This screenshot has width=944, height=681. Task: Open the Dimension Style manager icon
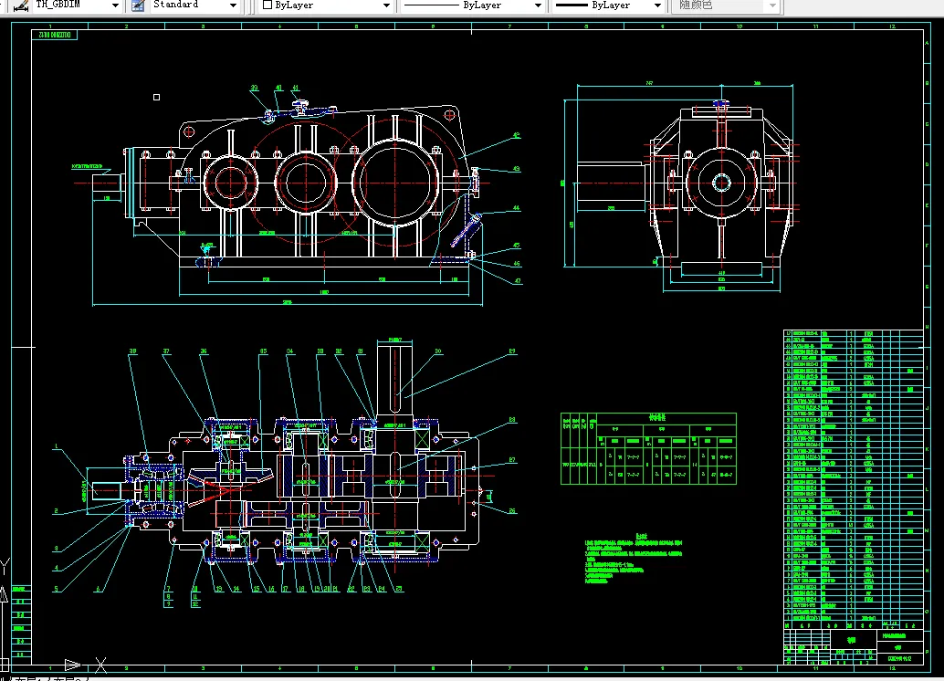point(21,5)
